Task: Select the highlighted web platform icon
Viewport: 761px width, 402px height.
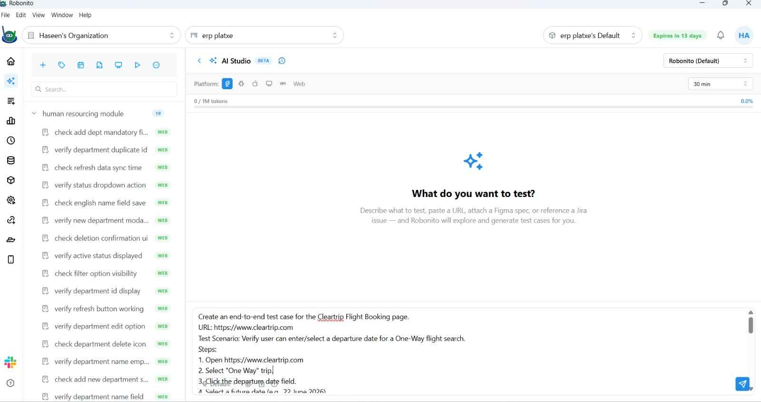Action: click(227, 84)
